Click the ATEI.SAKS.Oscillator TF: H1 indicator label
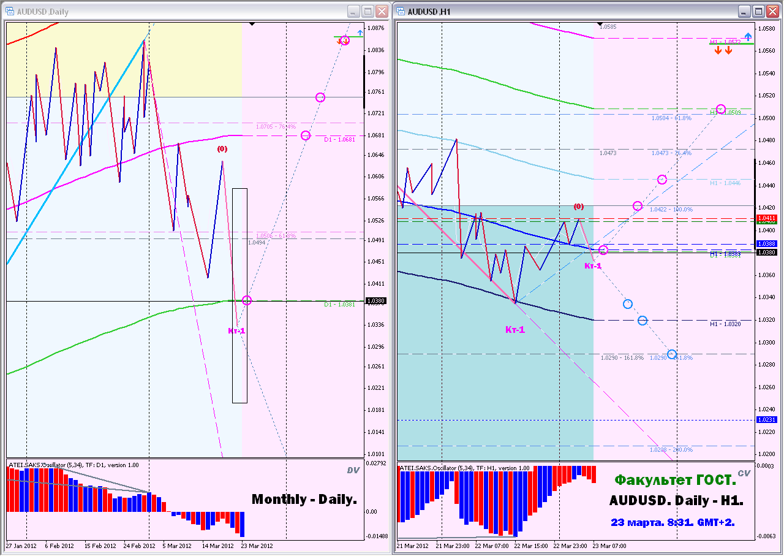 [464, 468]
